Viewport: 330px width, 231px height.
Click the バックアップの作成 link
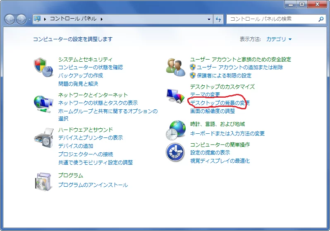click(x=80, y=75)
